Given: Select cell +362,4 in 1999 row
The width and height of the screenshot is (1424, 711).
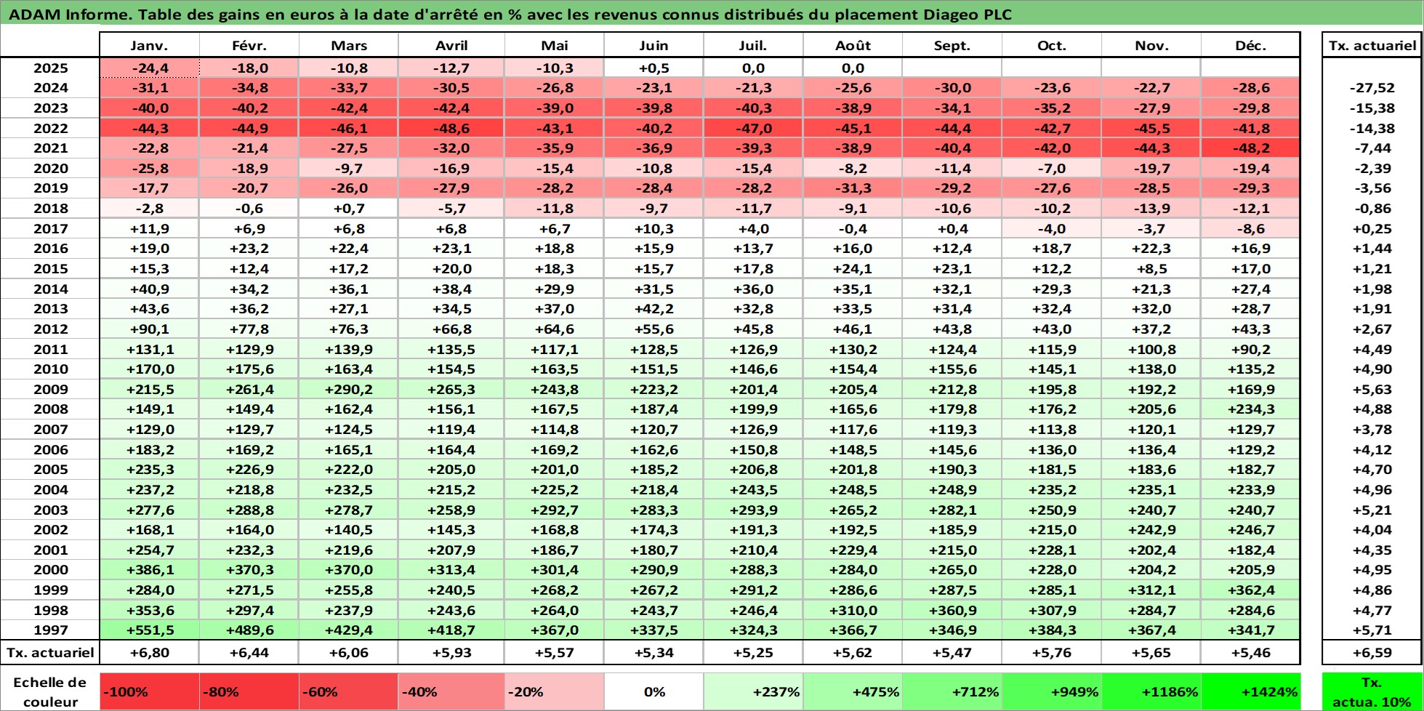Looking at the screenshot, I should [x=1250, y=590].
